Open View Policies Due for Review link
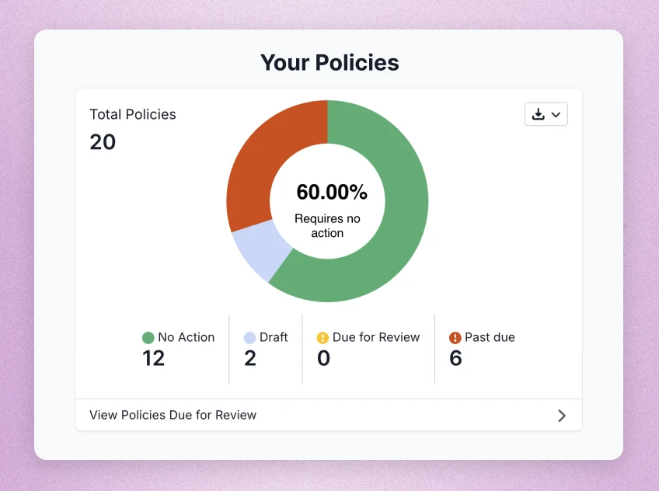Screen dimensions: 659x491 [173, 415]
